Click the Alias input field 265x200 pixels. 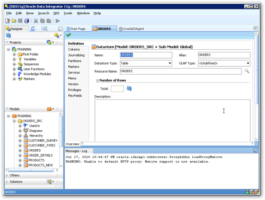pos(224,55)
